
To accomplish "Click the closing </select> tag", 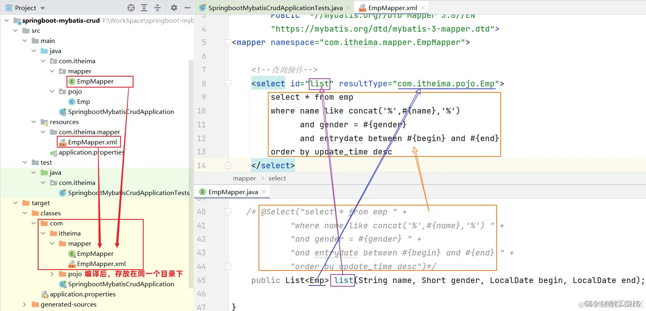I will (273, 165).
